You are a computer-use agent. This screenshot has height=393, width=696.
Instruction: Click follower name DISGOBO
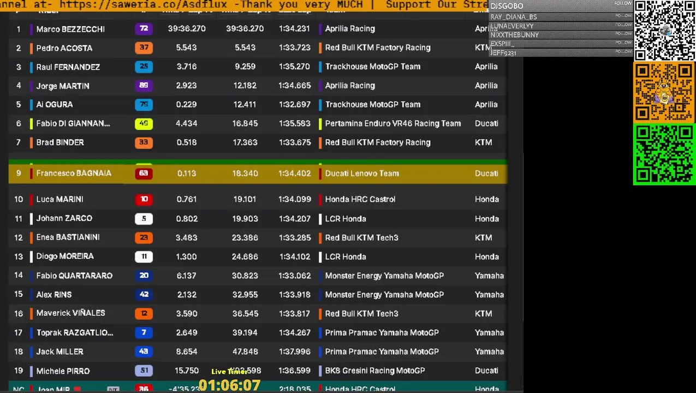point(507,6)
